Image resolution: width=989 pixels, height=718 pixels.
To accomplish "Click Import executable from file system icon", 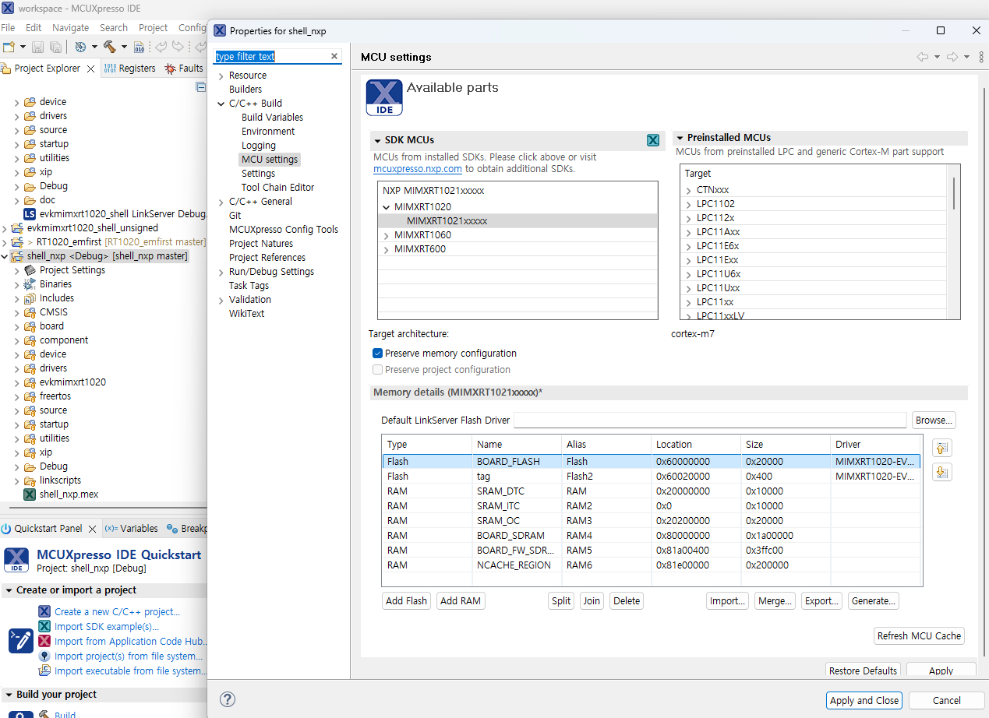I will click(x=44, y=670).
